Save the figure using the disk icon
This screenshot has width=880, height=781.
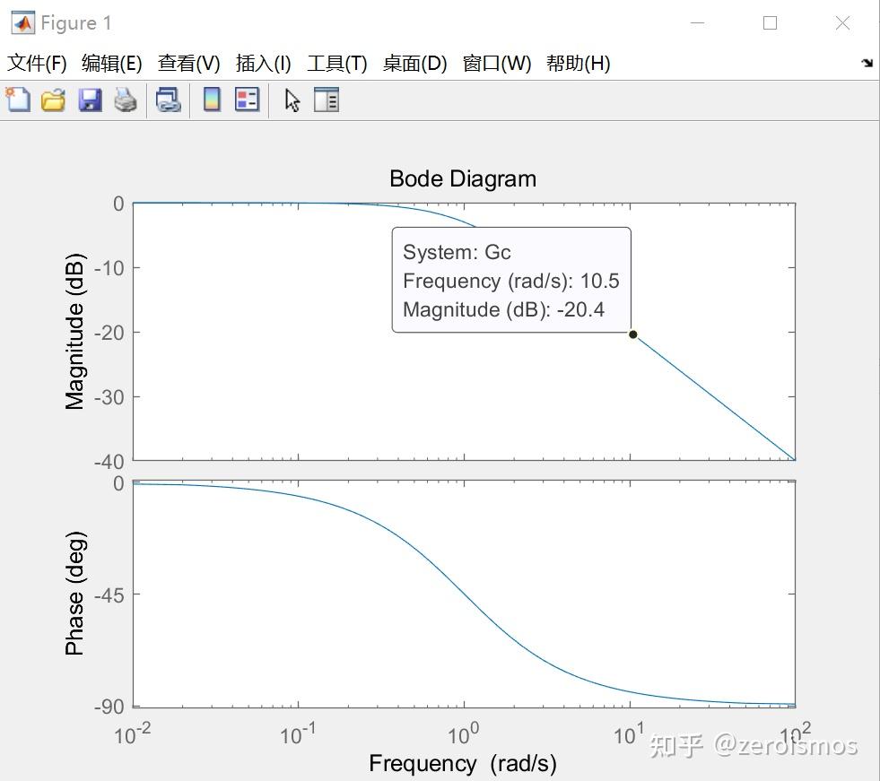pos(90,100)
